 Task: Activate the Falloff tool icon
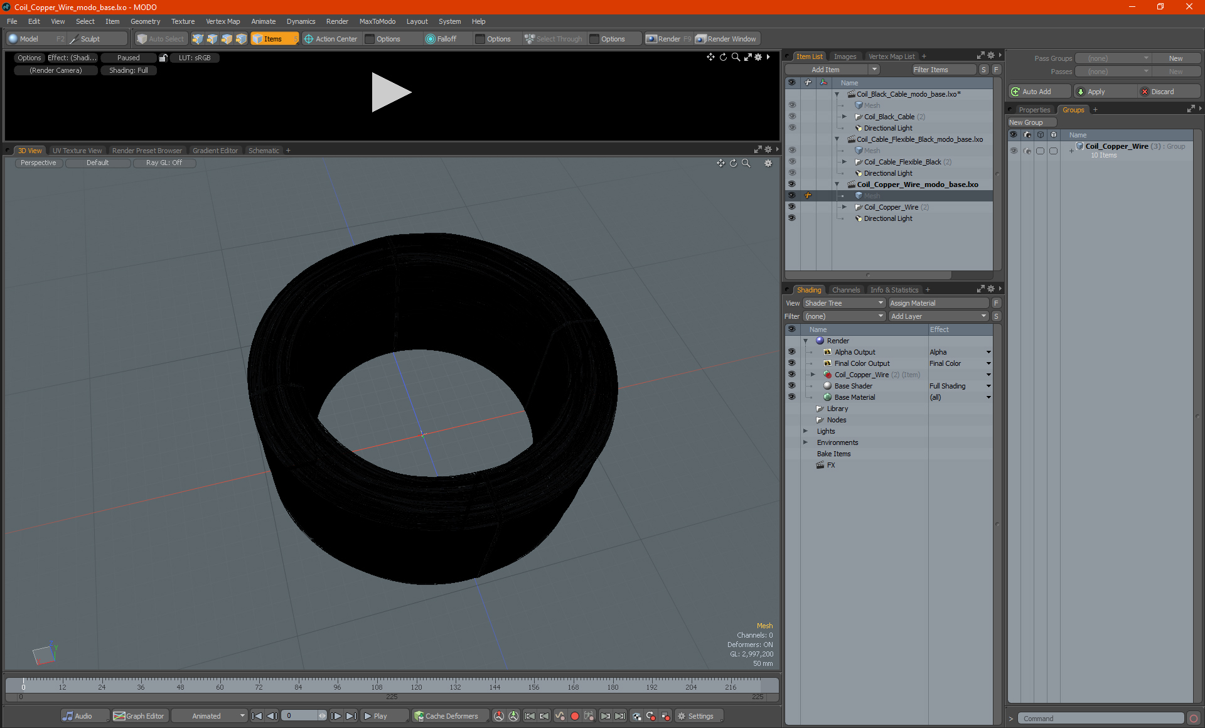click(431, 39)
